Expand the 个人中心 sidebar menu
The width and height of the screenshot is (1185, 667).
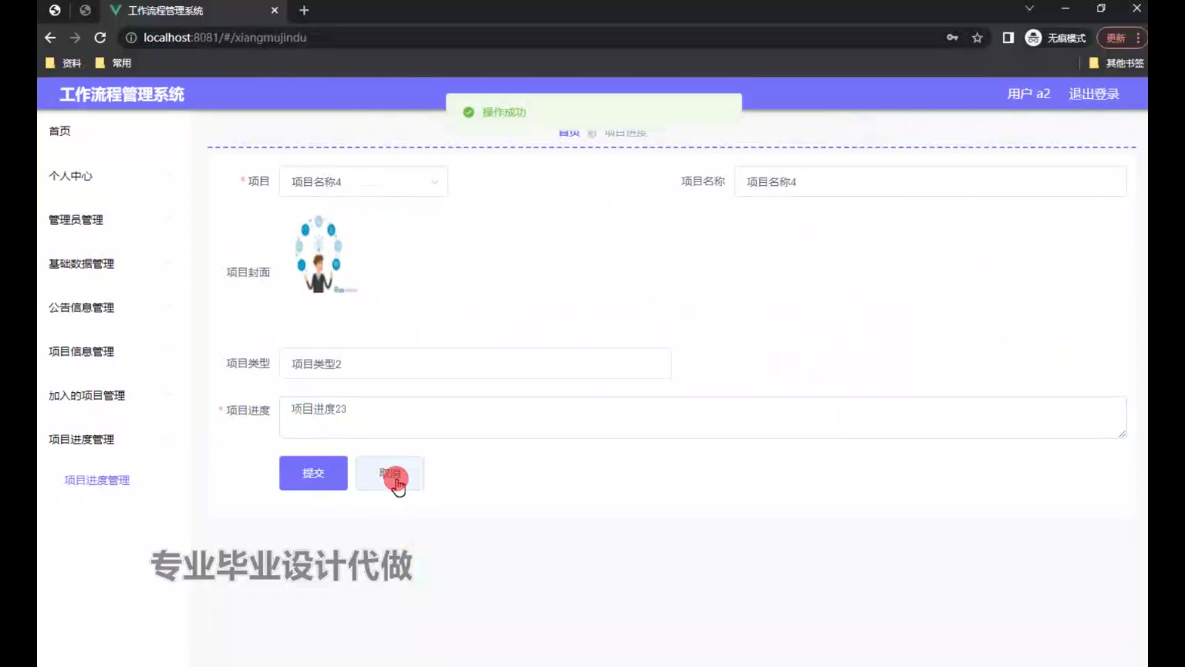[x=71, y=176]
